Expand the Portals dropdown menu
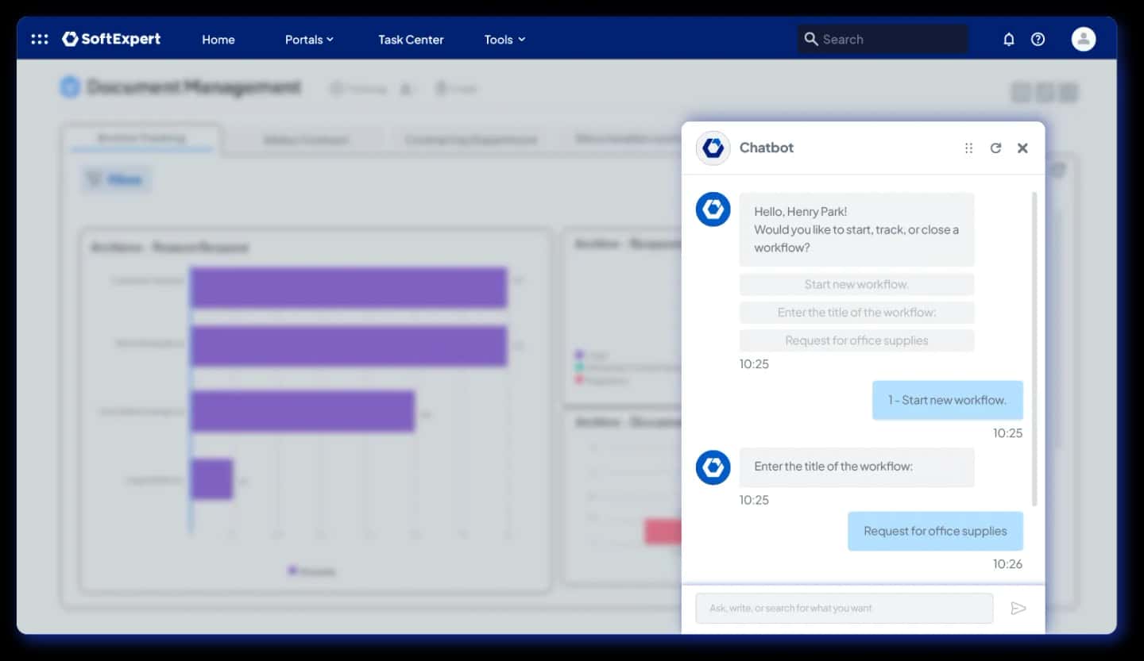Image resolution: width=1144 pixels, height=661 pixels. 309,39
